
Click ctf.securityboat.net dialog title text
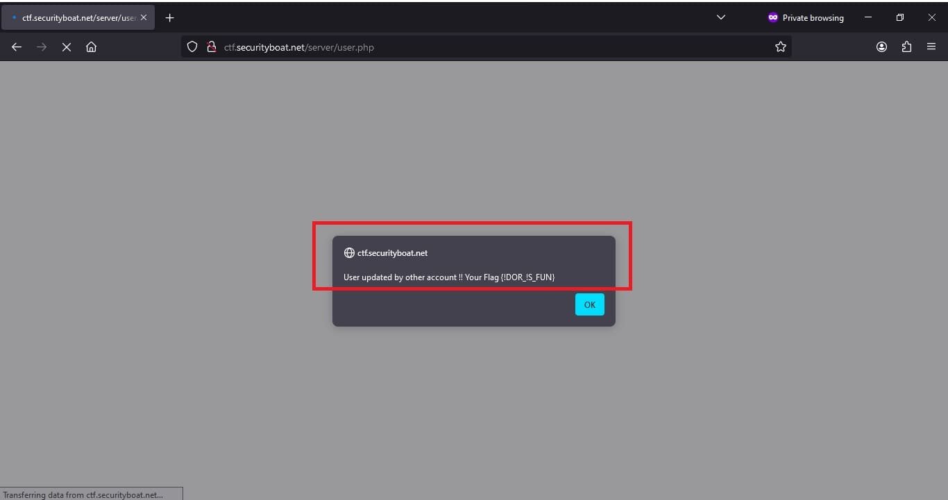392,253
